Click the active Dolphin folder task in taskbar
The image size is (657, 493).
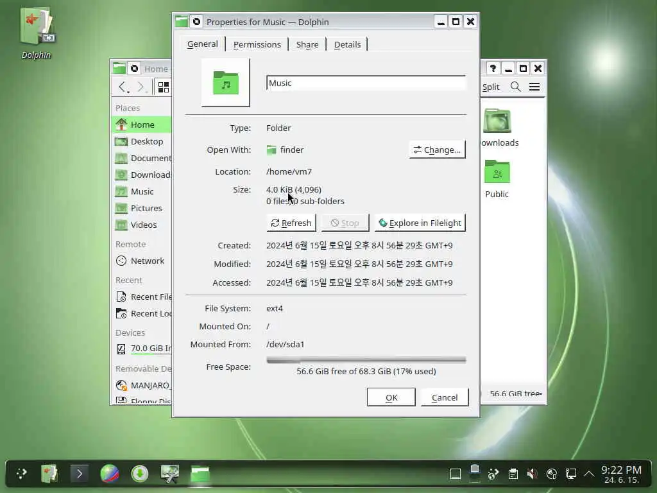200,474
